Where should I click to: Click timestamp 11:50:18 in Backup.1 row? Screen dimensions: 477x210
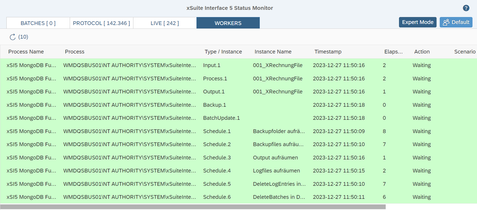[x=339, y=105]
